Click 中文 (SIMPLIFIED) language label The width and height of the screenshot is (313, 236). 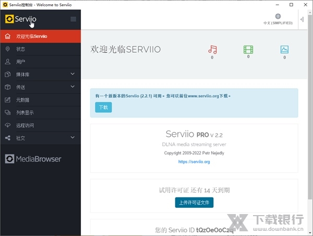278,23
